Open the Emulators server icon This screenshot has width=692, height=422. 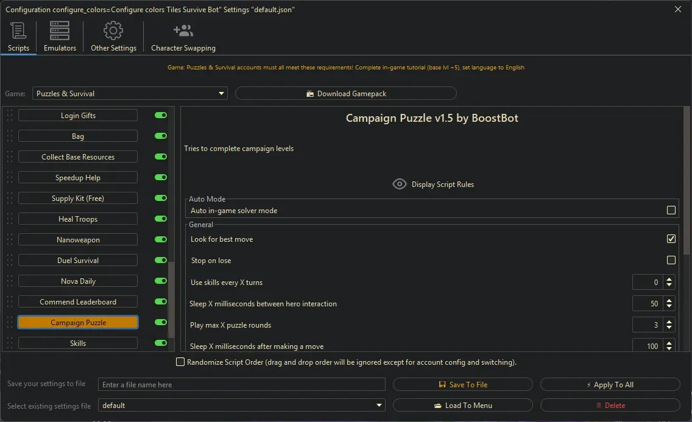point(60,30)
